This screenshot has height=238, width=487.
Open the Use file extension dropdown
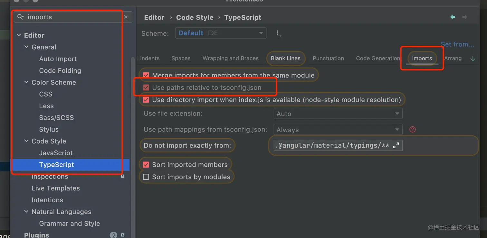[338, 114]
